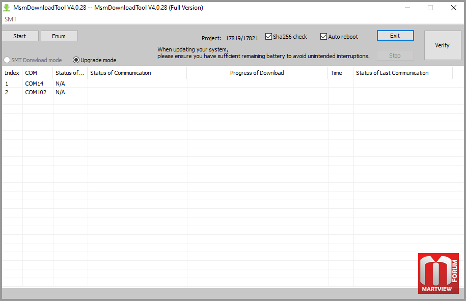Click N/A status in the COM102 row
The height and width of the screenshot is (301, 466).
pos(60,92)
